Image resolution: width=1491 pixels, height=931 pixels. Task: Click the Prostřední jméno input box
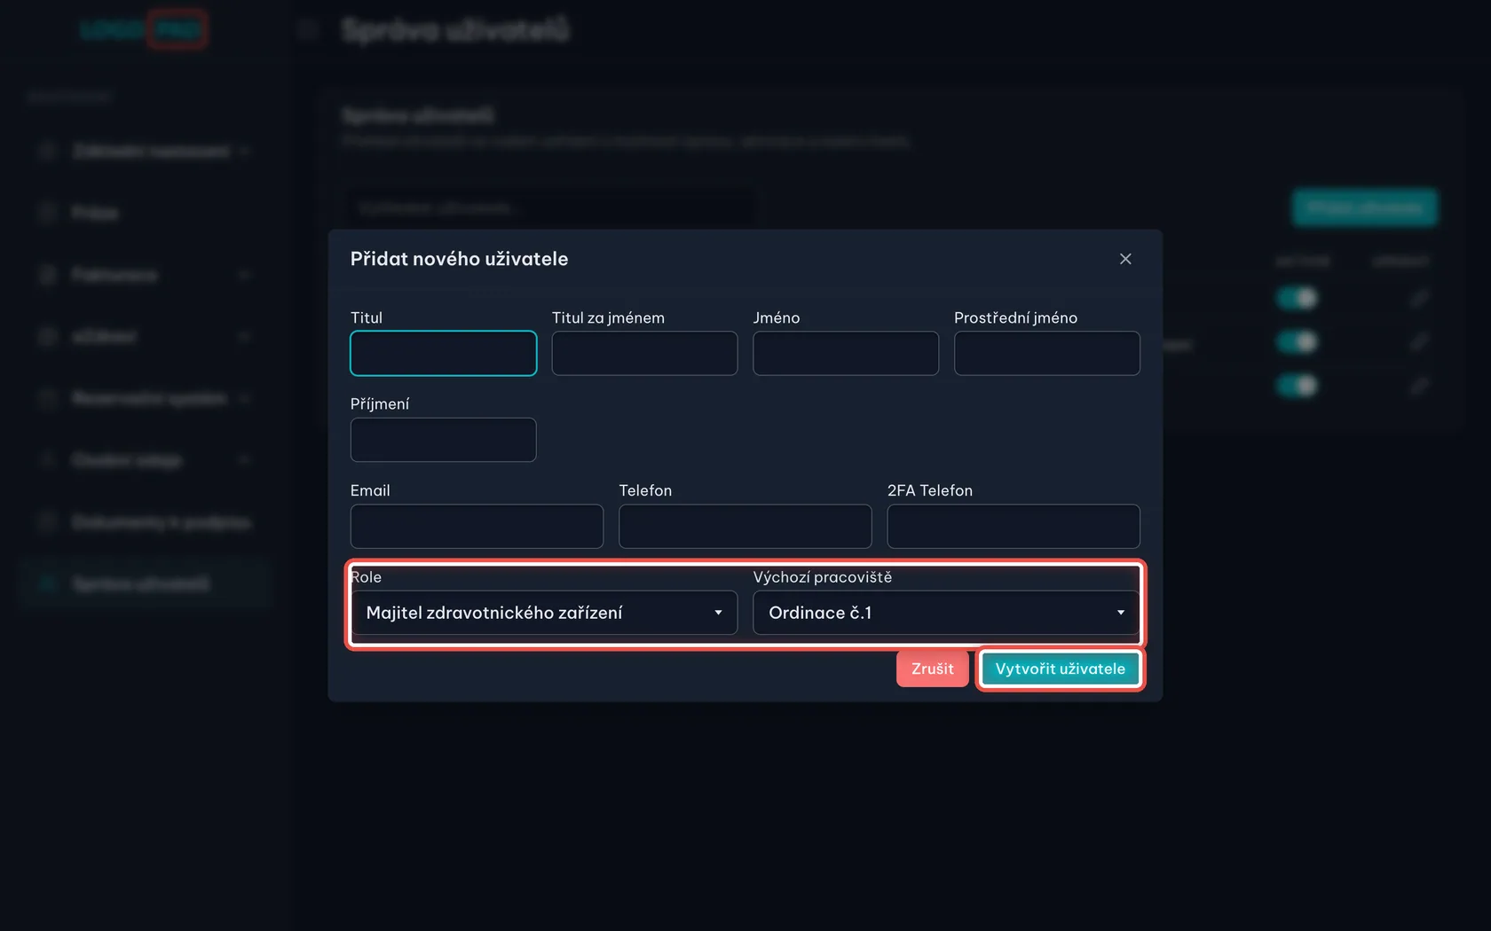coord(1047,353)
